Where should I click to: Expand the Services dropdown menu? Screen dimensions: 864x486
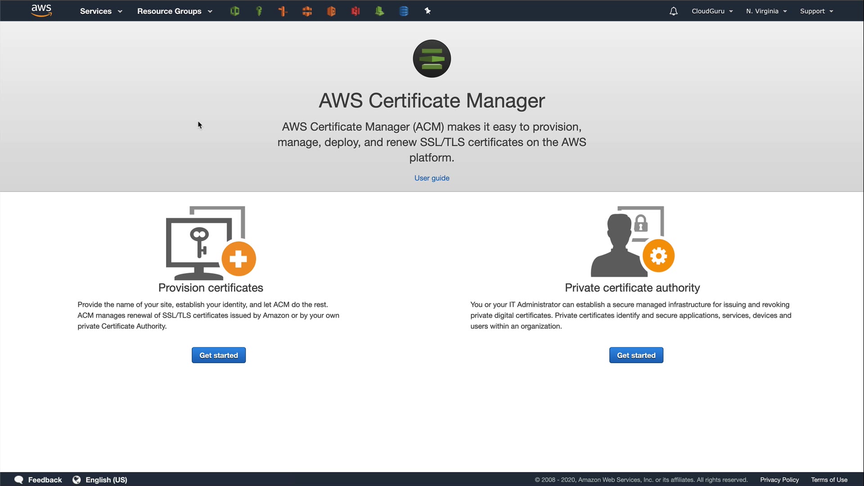pyautogui.click(x=101, y=11)
